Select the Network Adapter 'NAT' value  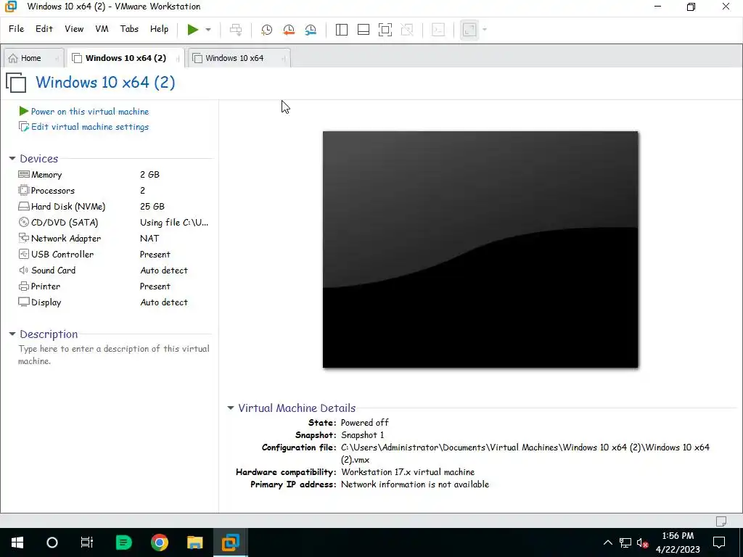click(149, 238)
